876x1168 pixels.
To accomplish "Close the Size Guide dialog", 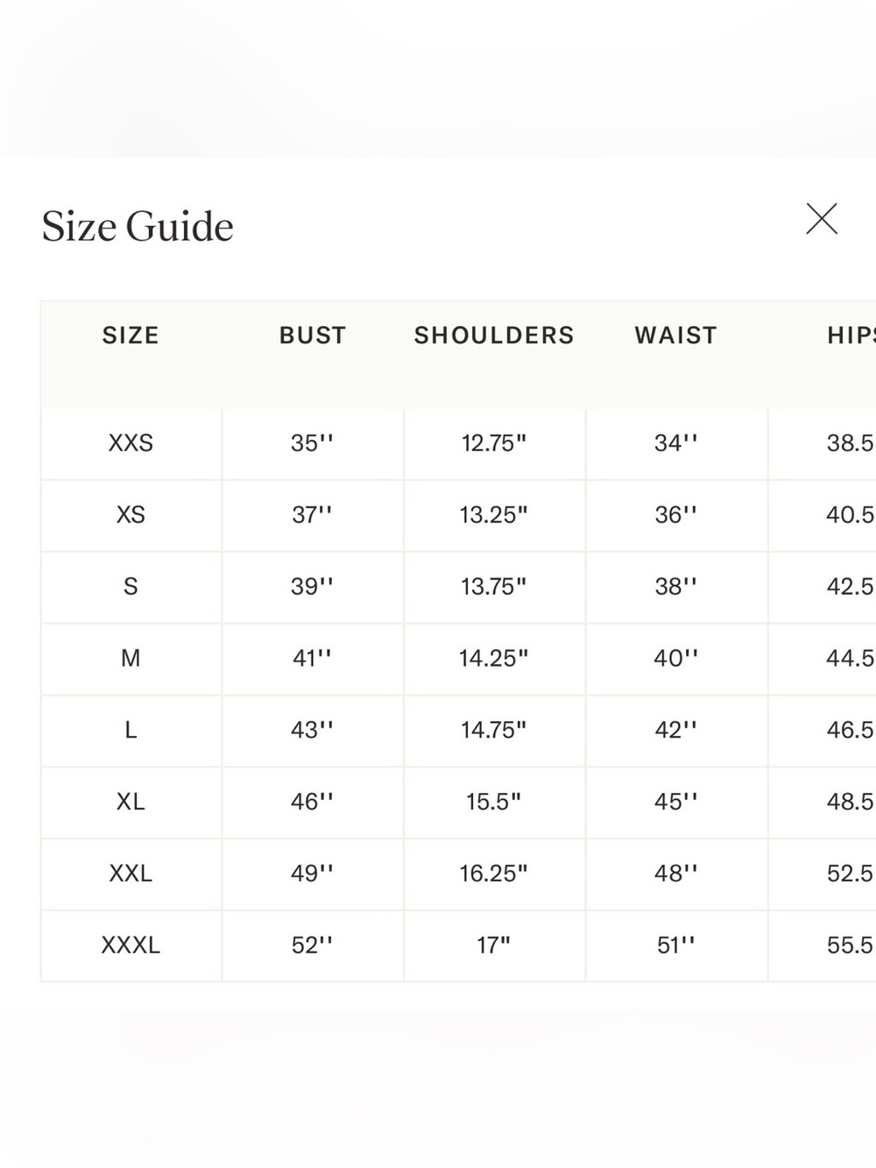I will click(822, 219).
